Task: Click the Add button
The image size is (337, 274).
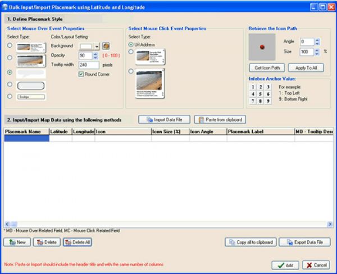Action: pos(285,265)
